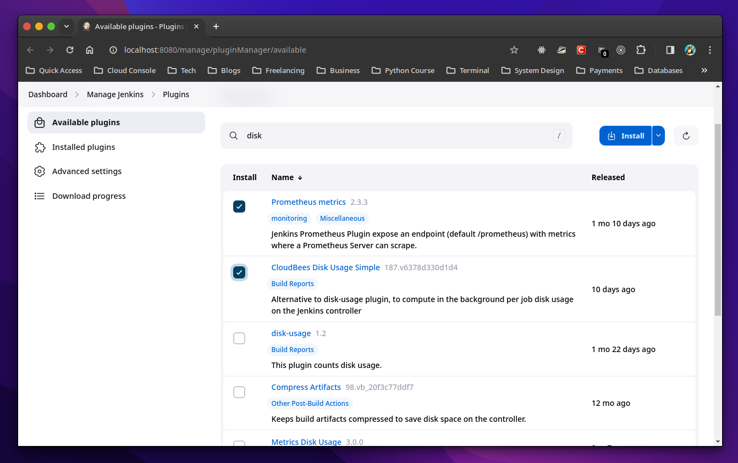The width and height of the screenshot is (738, 463).
Task: Sort plugins by the Name column header
Action: point(287,177)
